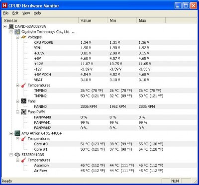
Task: Click the Max column header
Action: (x=151, y=20)
